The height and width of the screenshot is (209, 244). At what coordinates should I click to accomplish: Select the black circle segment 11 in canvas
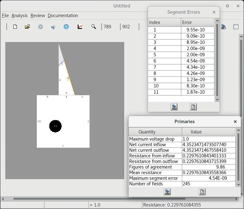[x=56, y=126]
